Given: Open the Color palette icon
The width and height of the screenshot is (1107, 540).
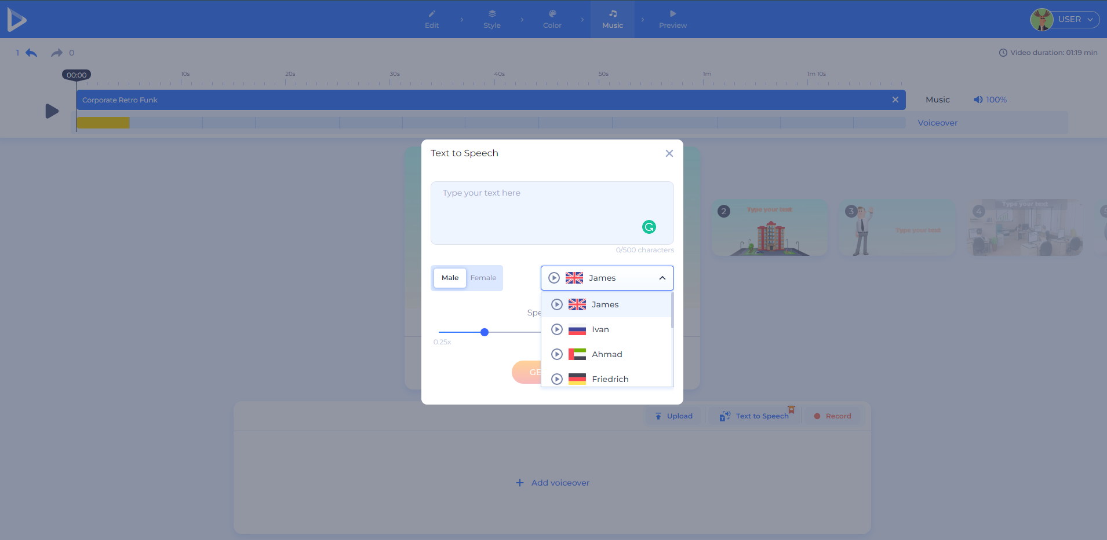Looking at the screenshot, I should click(552, 13).
